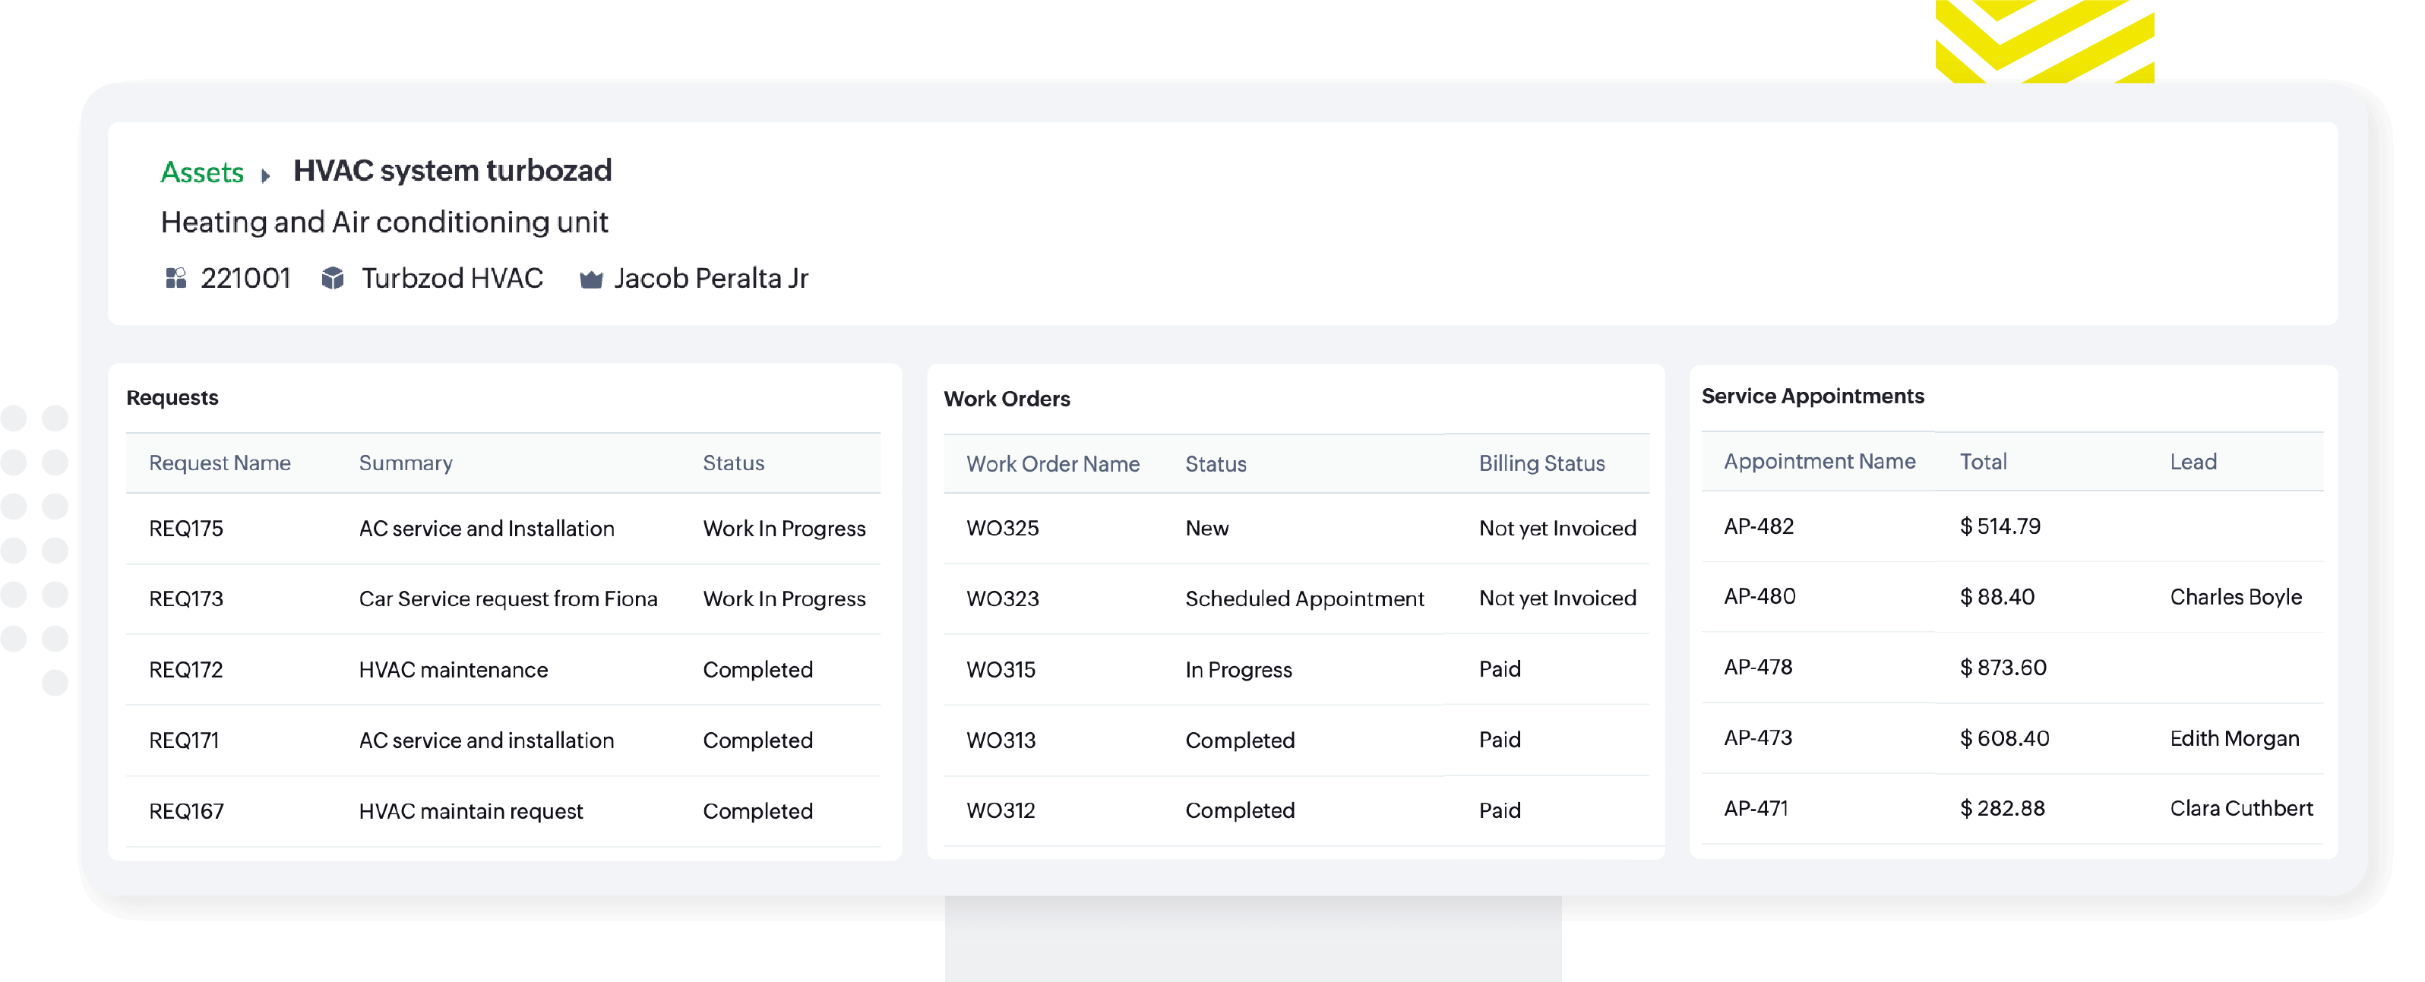Image resolution: width=2425 pixels, height=982 pixels.
Task: Open request REQ175
Action: (185, 528)
